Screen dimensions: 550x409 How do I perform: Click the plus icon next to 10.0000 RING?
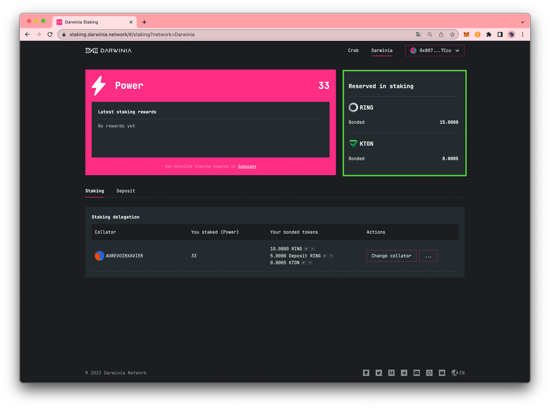coord(306,248)
